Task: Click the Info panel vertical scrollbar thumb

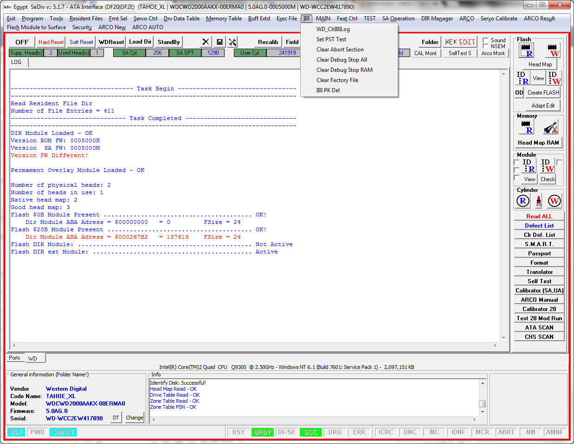Action: click(483, 404)
